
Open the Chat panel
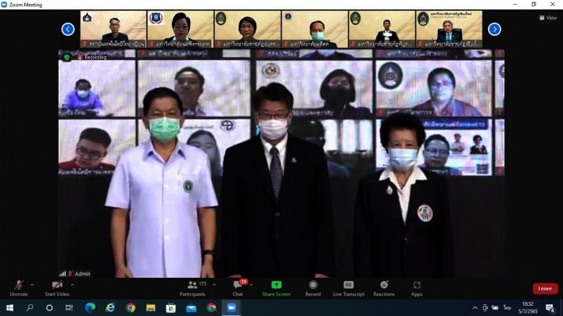tap(237, 286)
